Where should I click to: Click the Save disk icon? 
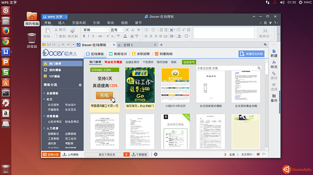[49, 45]
